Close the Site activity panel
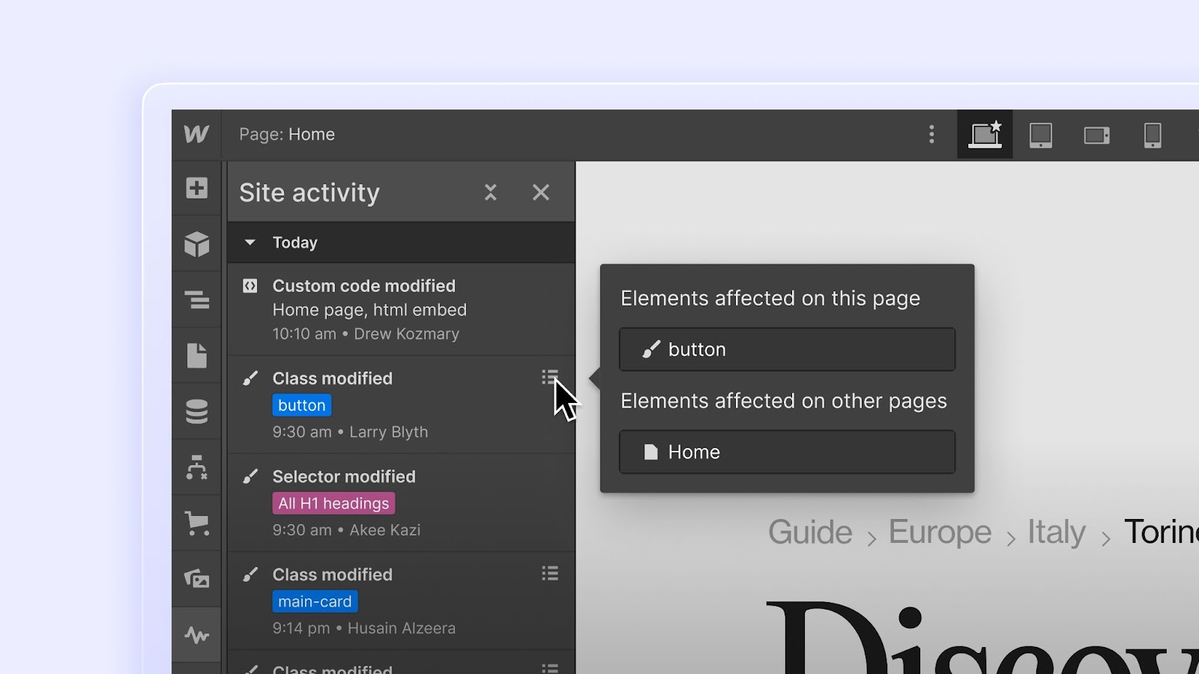The height and width of the screenshot is (674, 1199). click(541, 192)
